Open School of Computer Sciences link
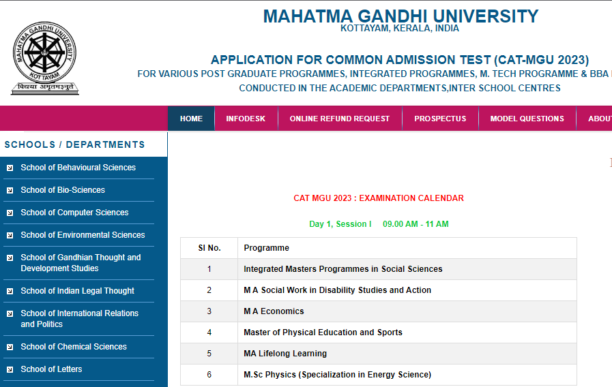The image size is (612, 387). coord(74,213)
